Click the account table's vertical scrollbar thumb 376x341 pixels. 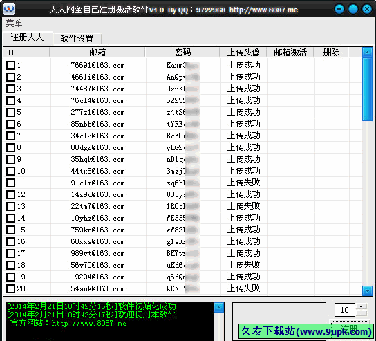(367, 89)
